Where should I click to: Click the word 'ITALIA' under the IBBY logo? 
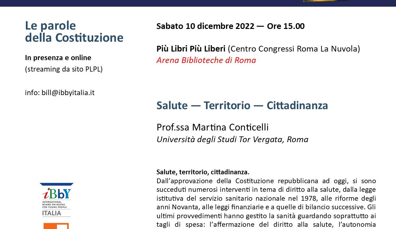pyautogui.click(x=51, y=213)
